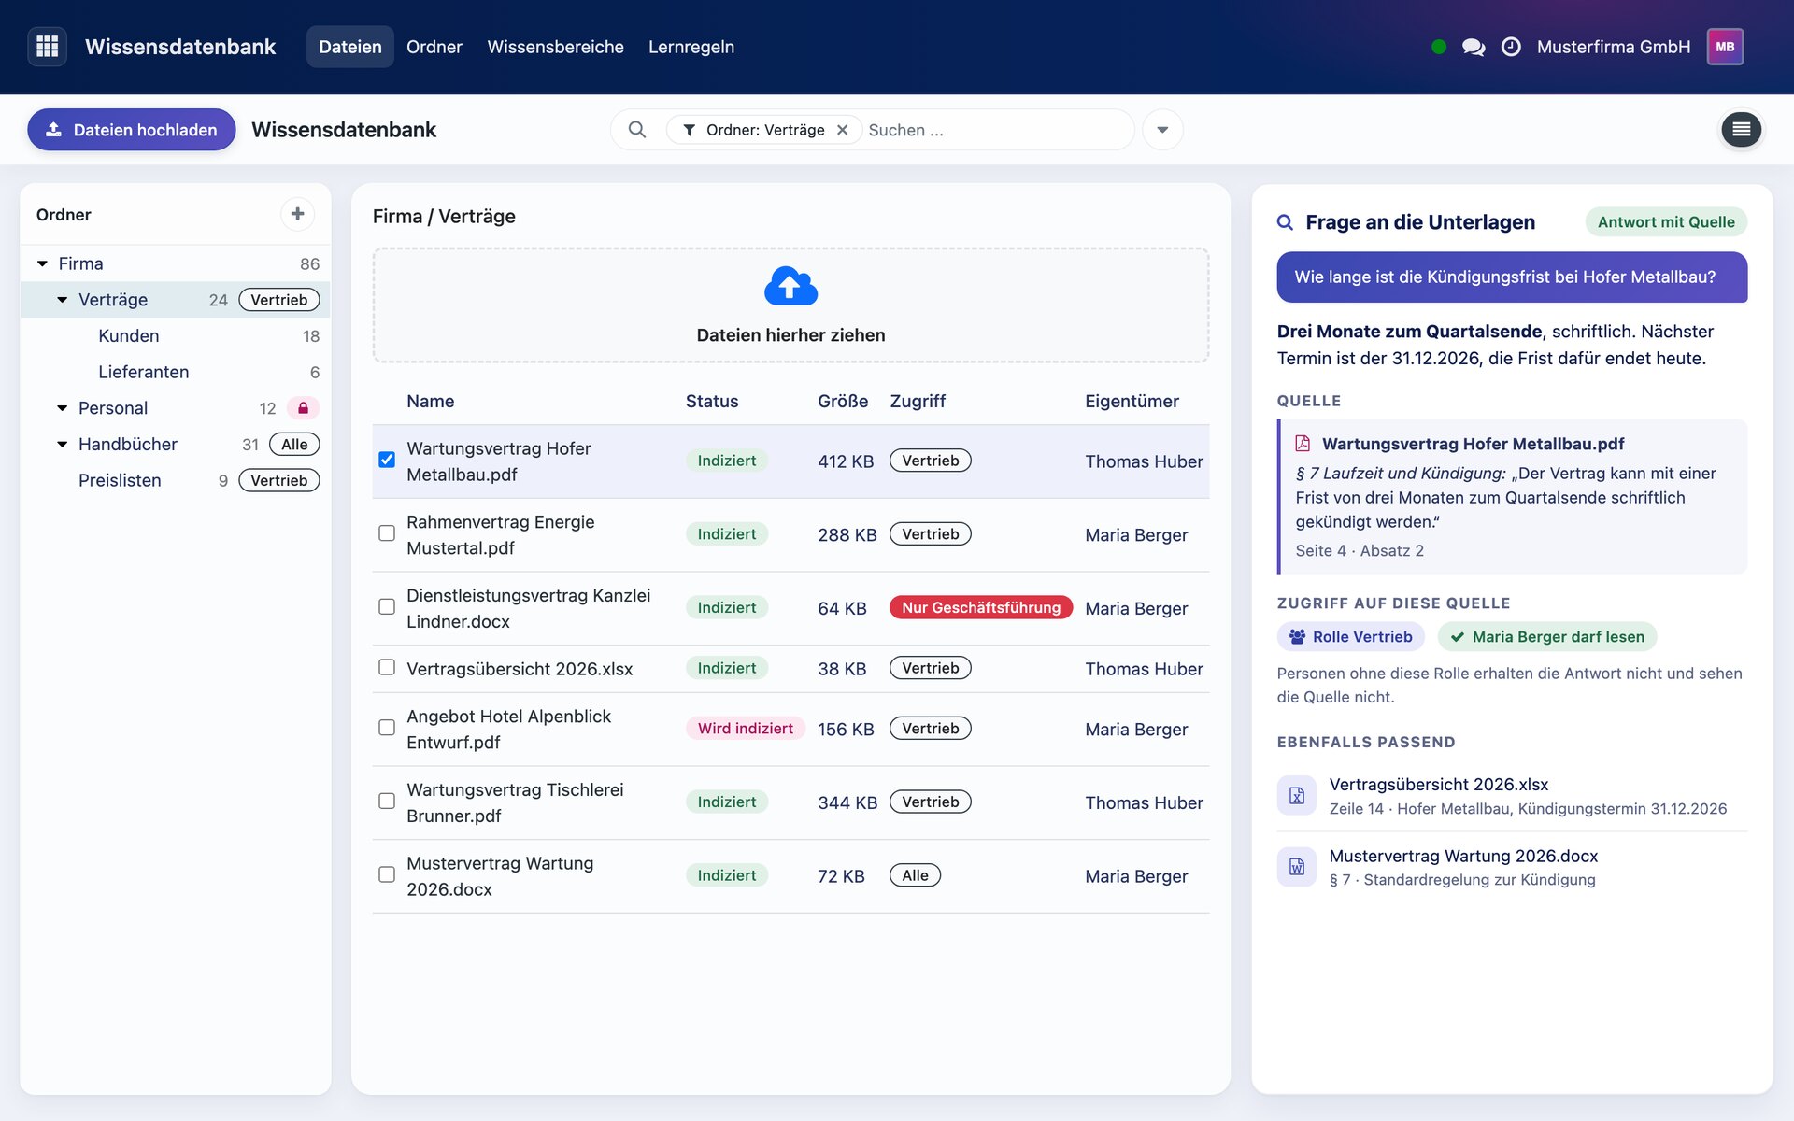Click the green online status indicator

(x=1439, y=47)
